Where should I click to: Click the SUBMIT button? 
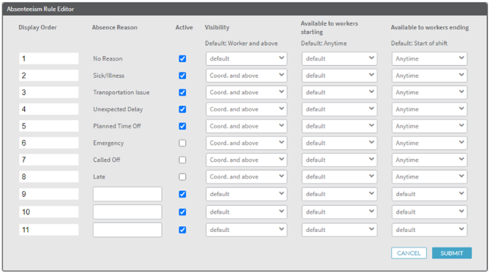click(x=452, y=253)
